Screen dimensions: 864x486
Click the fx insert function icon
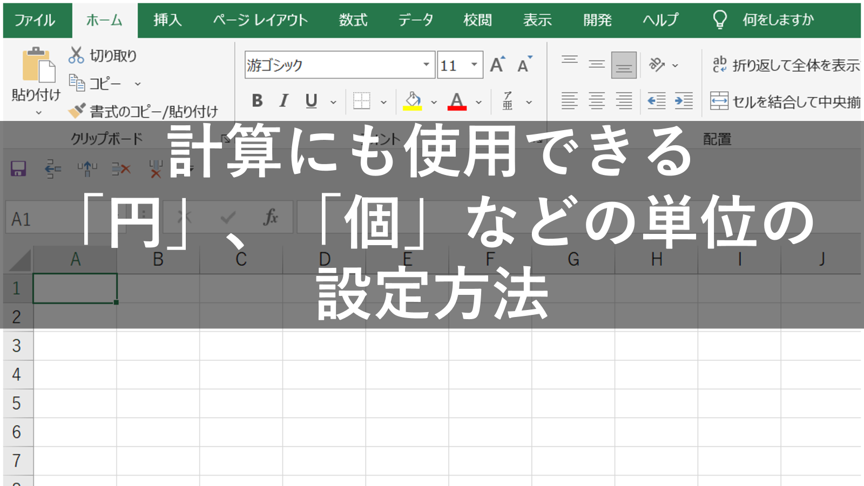pyautogui.click(x=271, y=217)
